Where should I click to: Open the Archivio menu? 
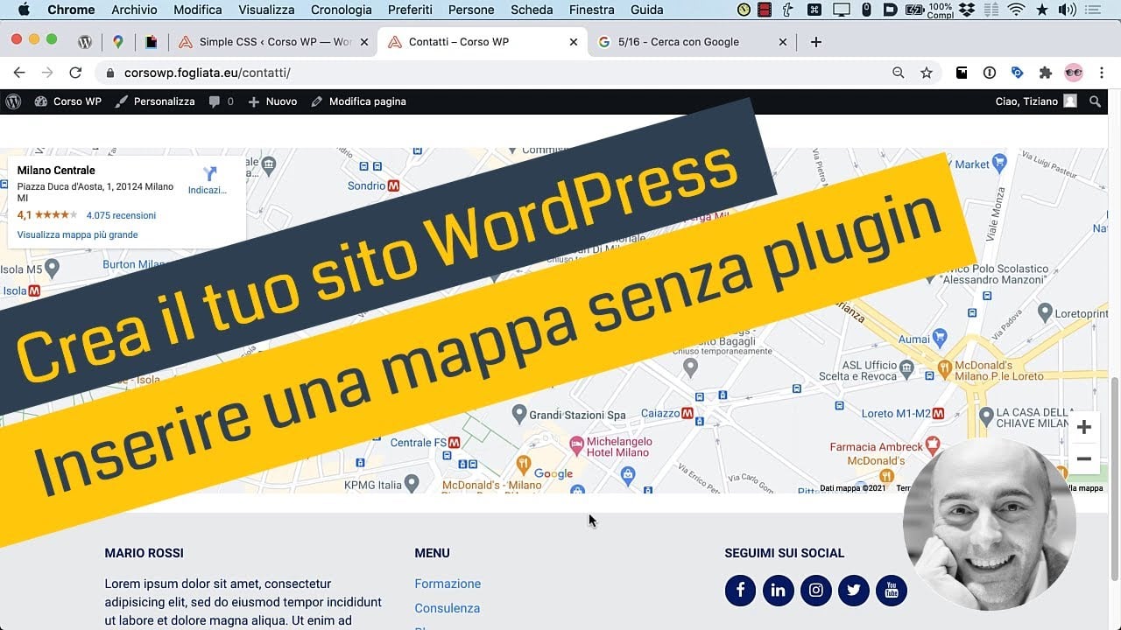(134, 10)
